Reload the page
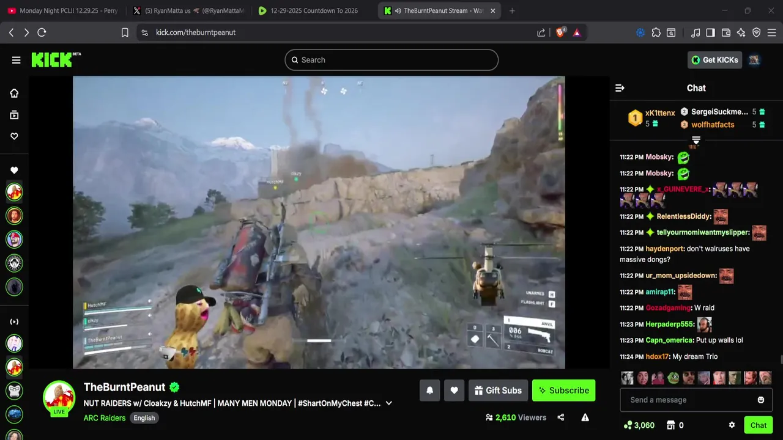783x440 pixels. (42, 32)
